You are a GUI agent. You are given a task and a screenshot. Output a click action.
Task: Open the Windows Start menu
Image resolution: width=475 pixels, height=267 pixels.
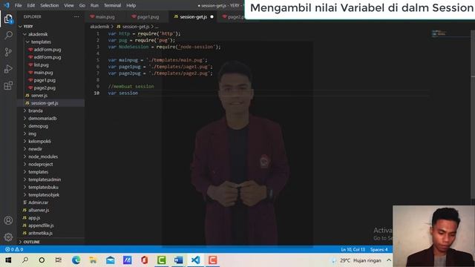coord(8,260)
